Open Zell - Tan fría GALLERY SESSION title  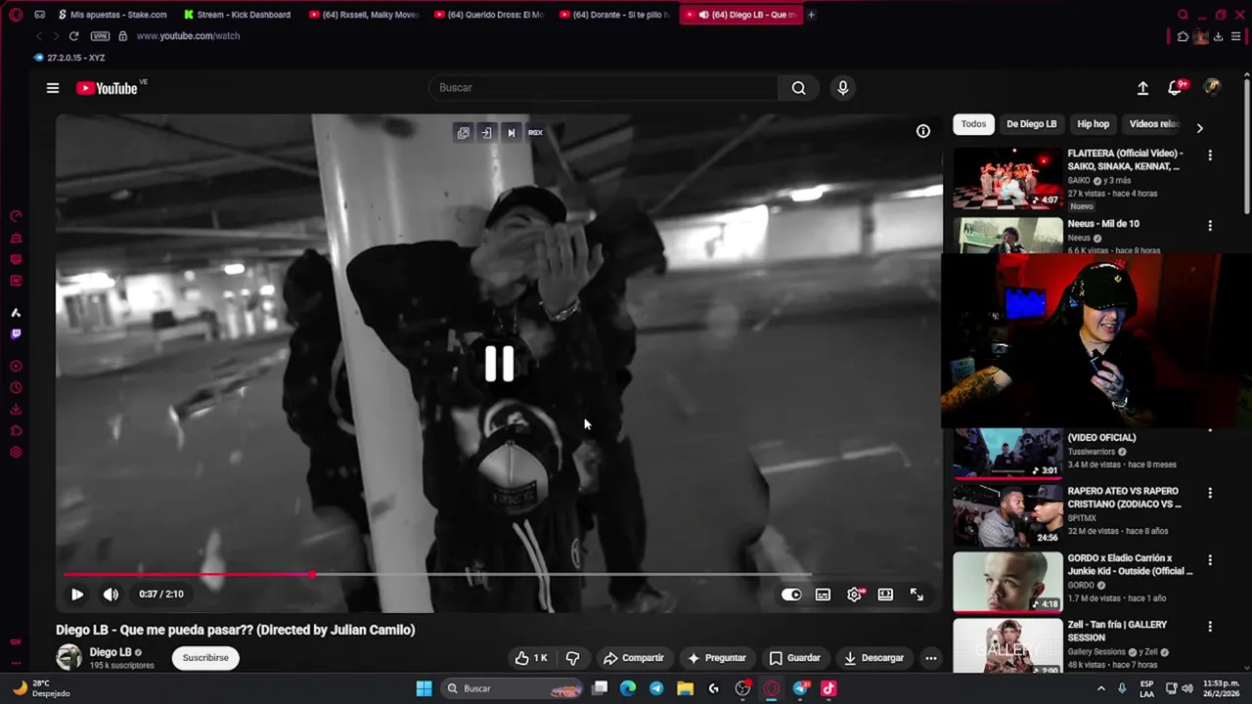(1117, 631)
